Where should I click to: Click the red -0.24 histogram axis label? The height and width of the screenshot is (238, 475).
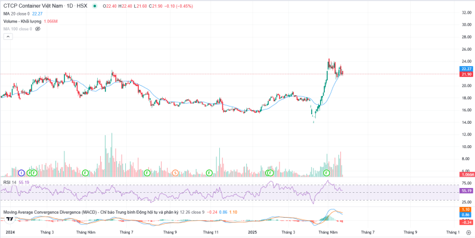467,223
